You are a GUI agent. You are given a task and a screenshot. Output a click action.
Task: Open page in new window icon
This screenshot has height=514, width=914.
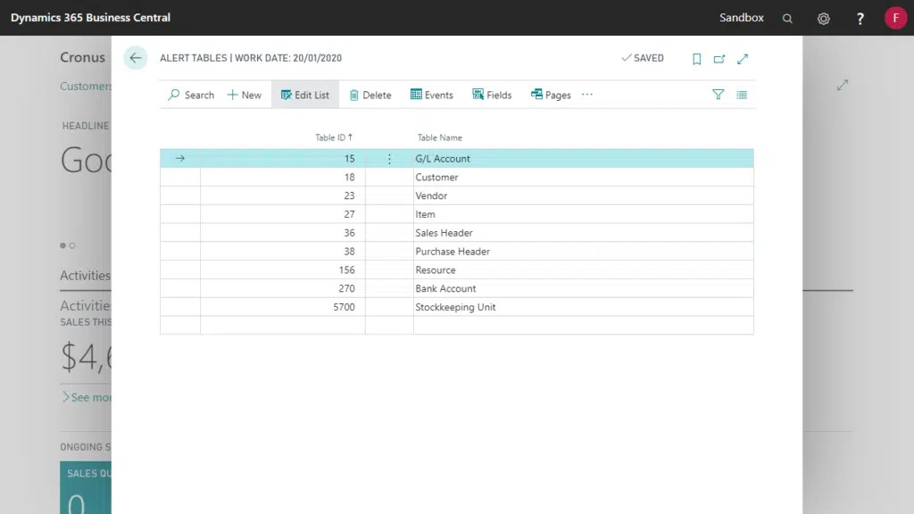click(x=719, y=59)
